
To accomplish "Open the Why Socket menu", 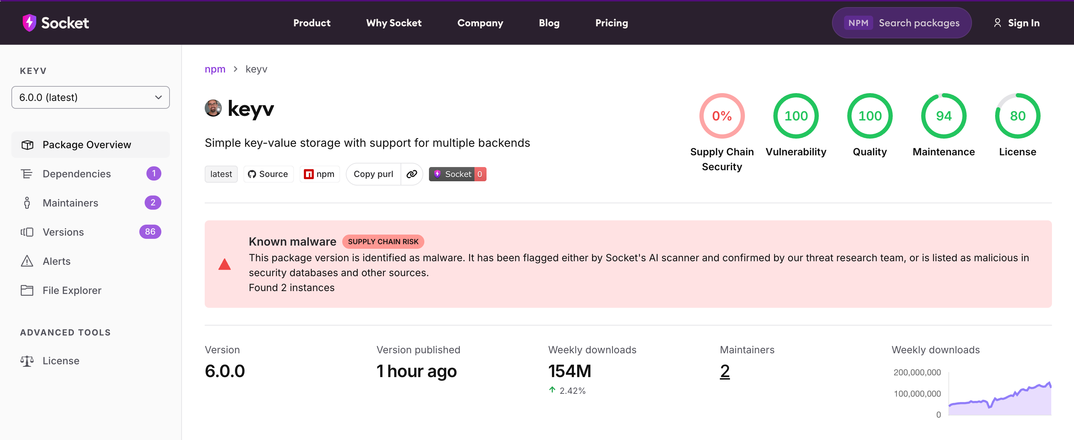I will [393, 23].
